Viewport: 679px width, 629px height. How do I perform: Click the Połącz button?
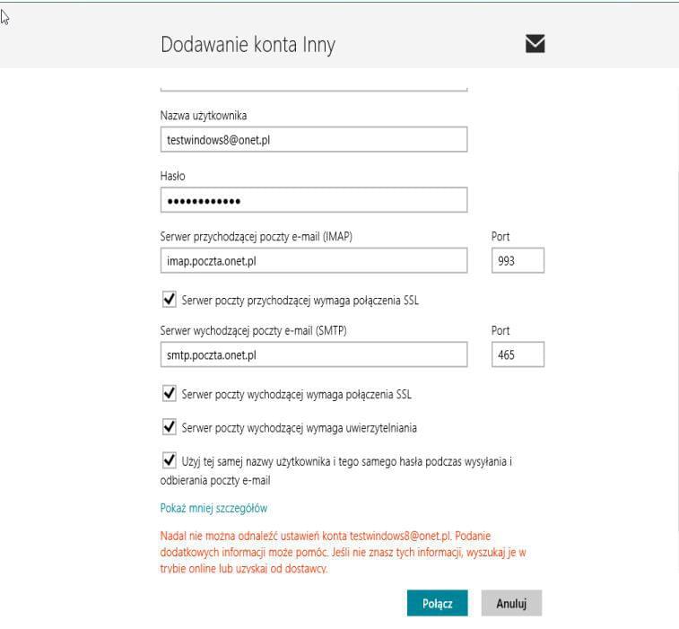(x=437, y=603)
